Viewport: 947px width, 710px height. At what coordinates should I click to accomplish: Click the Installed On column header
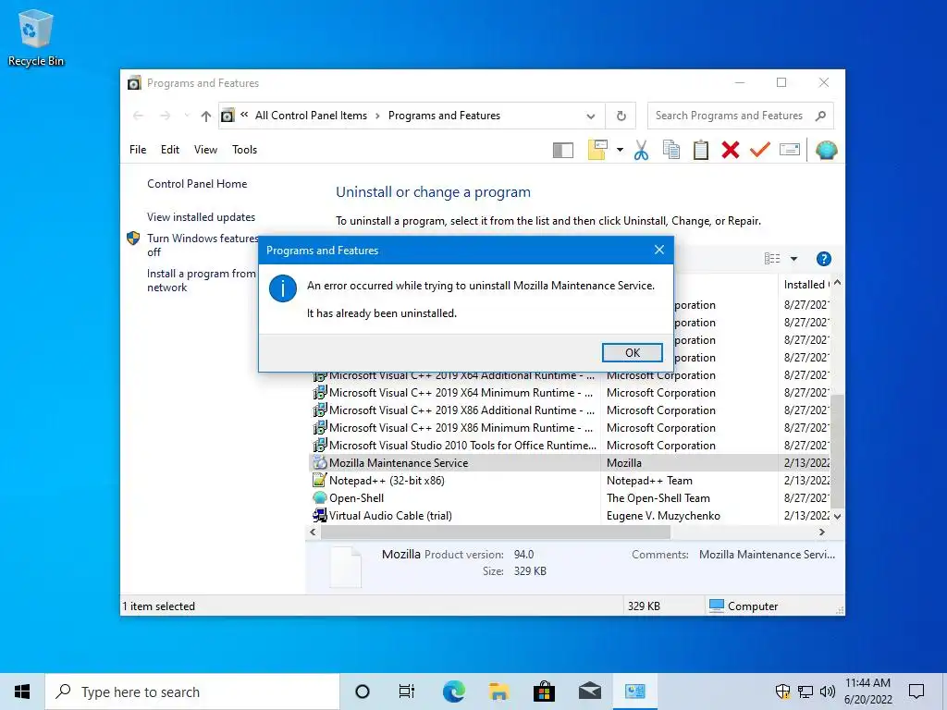click(806, 285)
